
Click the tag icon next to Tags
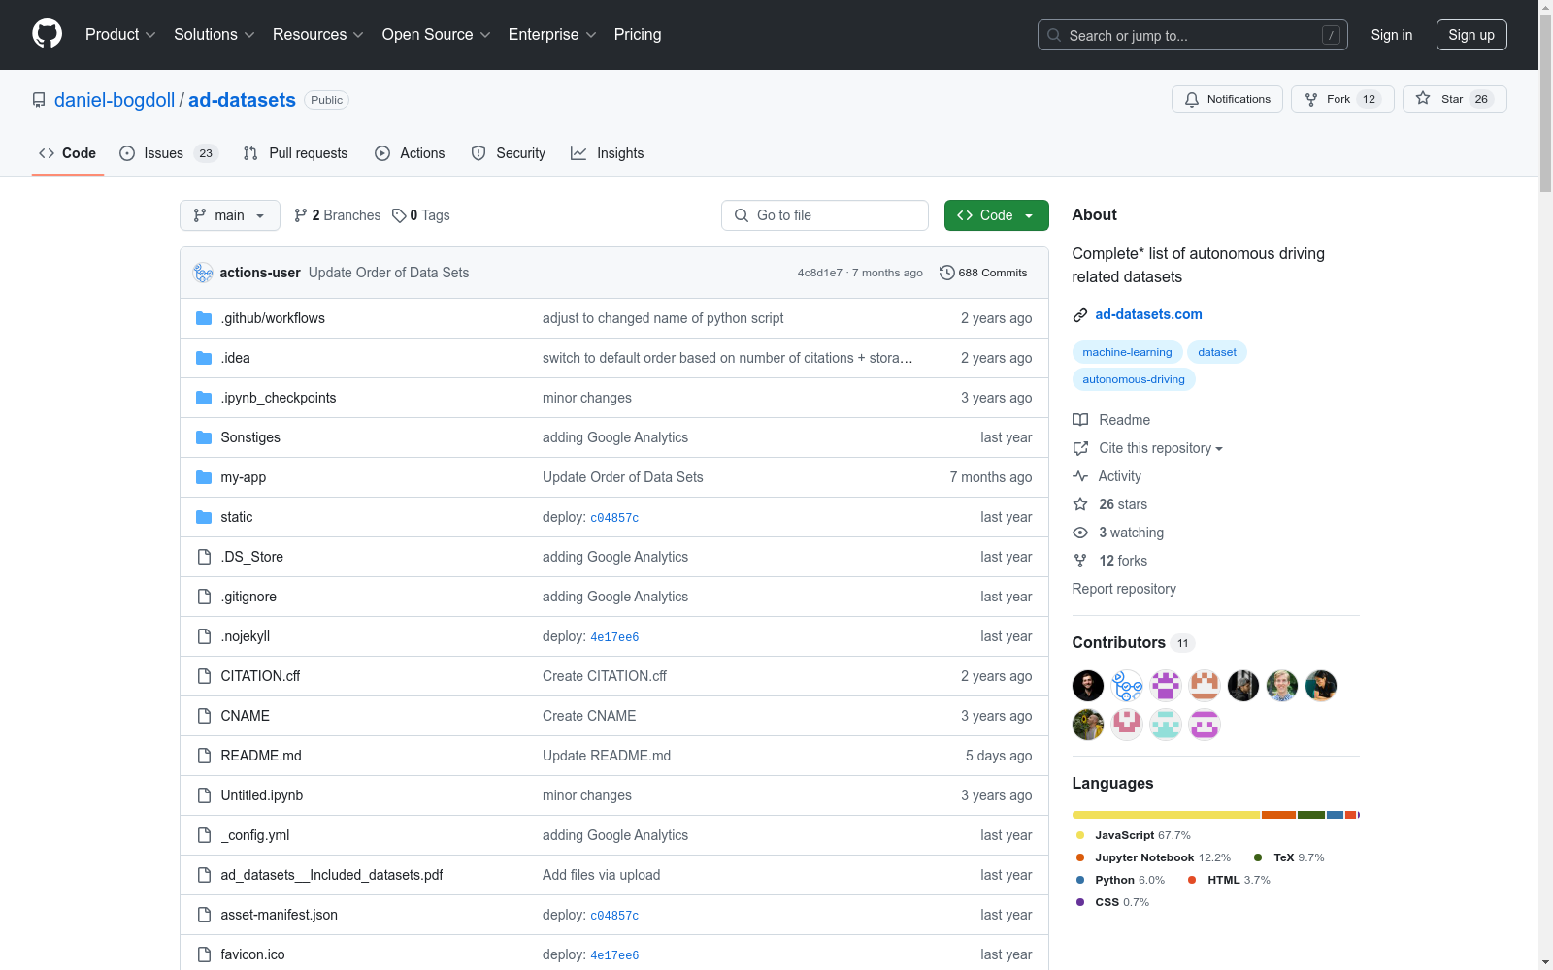399,215
